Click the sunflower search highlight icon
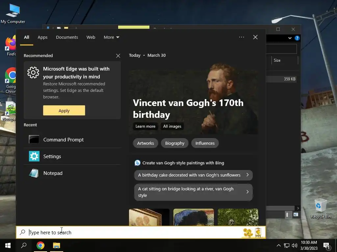Screen dimensions: 337x252 coord(252,233)
